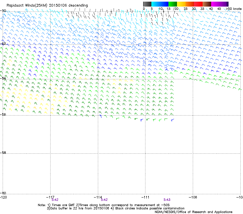Click the 'Data buffer is 22 hrs' note line
The width and height of the screenshot is (243, 214).
pos(116,208)
